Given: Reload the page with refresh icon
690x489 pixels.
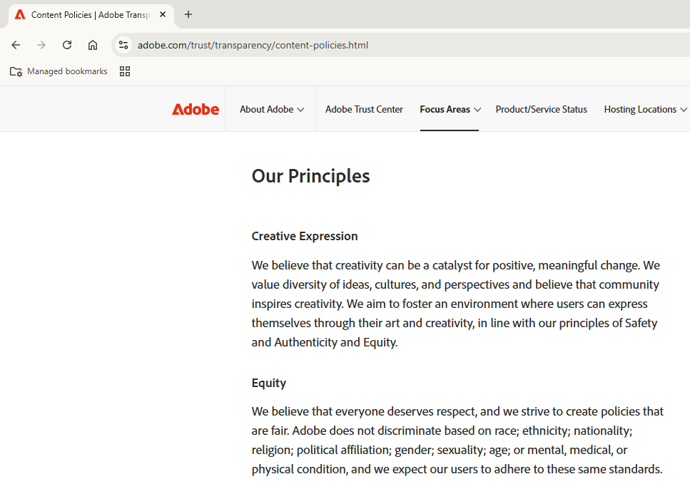Looking at the screenshot, I should click(67, 45).
